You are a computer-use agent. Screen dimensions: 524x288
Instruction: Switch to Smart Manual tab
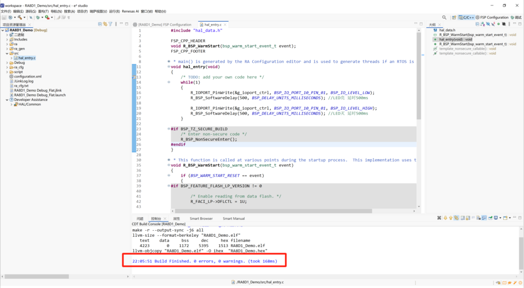234,219
